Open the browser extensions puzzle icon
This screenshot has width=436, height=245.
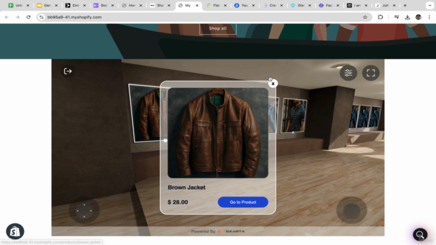[380, 17]
